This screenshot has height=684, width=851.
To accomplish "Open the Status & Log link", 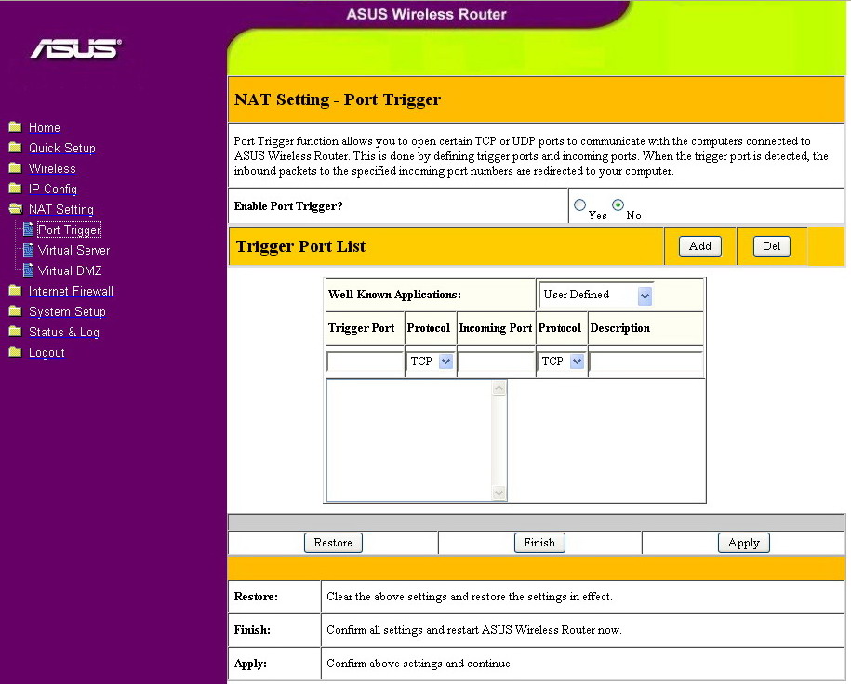I will click(63, 332).
